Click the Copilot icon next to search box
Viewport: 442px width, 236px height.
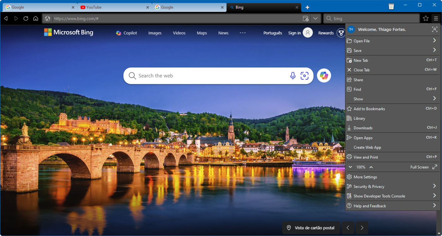(324, 75)
